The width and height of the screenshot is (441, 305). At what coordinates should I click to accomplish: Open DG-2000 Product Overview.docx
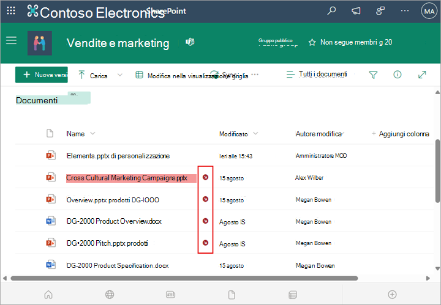(x=114, y=221)
